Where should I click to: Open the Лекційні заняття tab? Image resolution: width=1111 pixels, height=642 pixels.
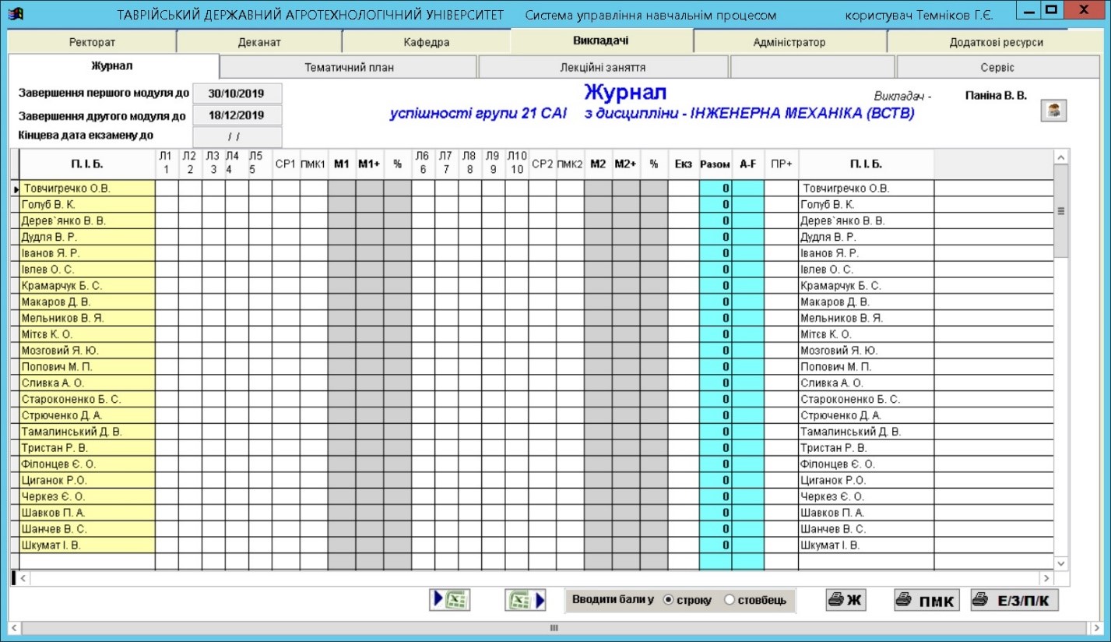click(x=603, y=67)
